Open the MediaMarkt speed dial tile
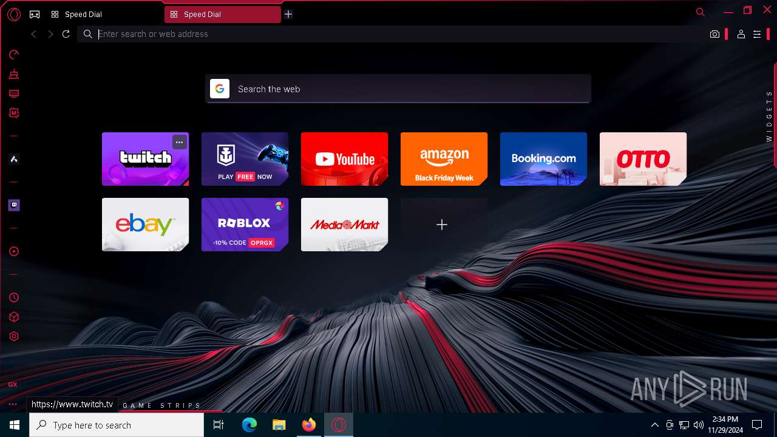Viewport: 777px width, 437px height. pyautogui.click(x=344, y=225)
